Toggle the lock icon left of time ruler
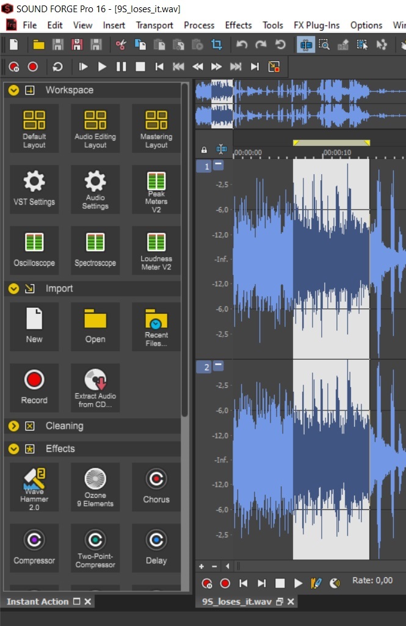The height and width of the screenshot is (626, 406). pyautogui.click(x=204, y=150)
